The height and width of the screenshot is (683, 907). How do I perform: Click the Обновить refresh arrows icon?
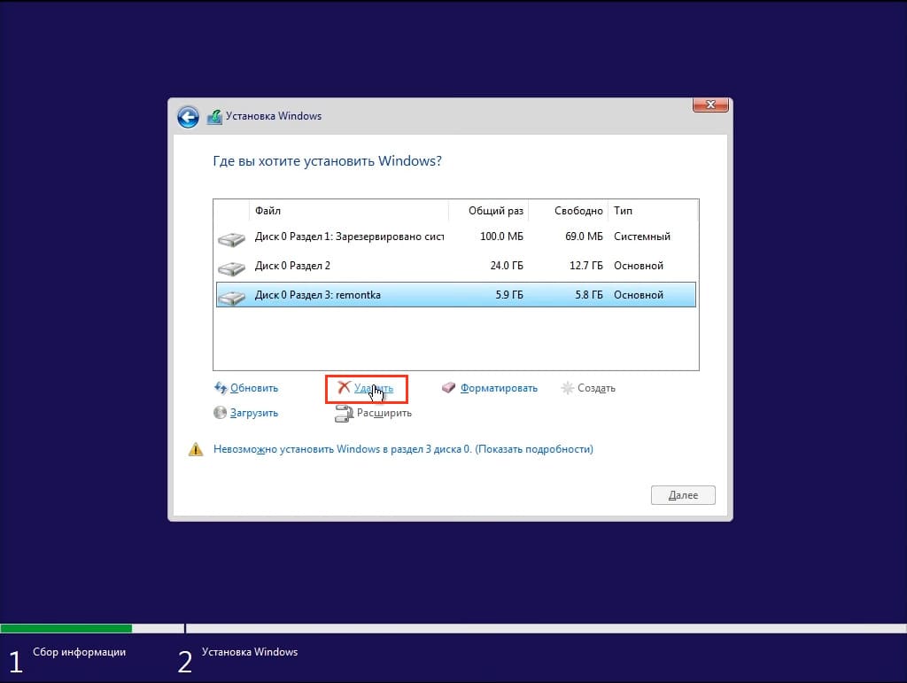[x=221, y=388]
